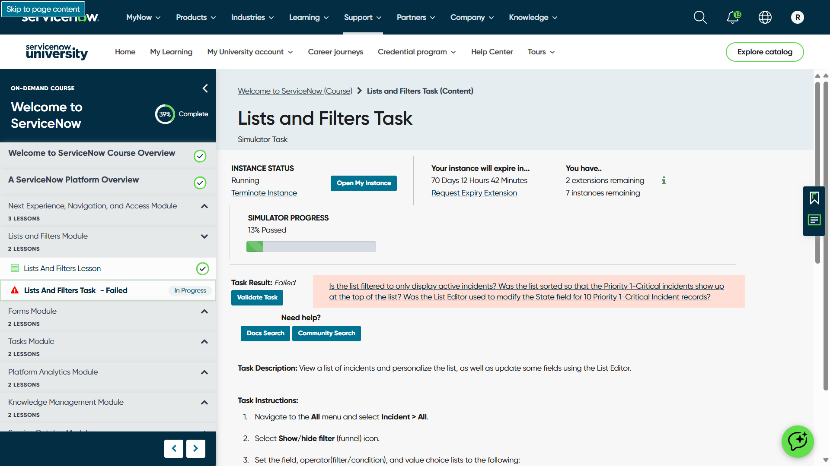Open the R profile avatar menu

(x=798, y=17)
